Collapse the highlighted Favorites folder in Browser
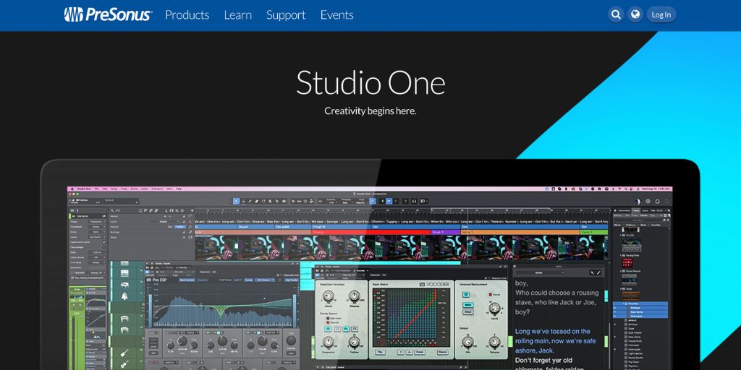 [x=622, y=304]
